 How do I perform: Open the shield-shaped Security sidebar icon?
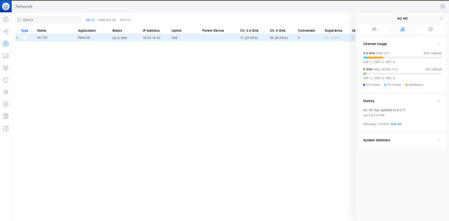[x=6, y=80]
